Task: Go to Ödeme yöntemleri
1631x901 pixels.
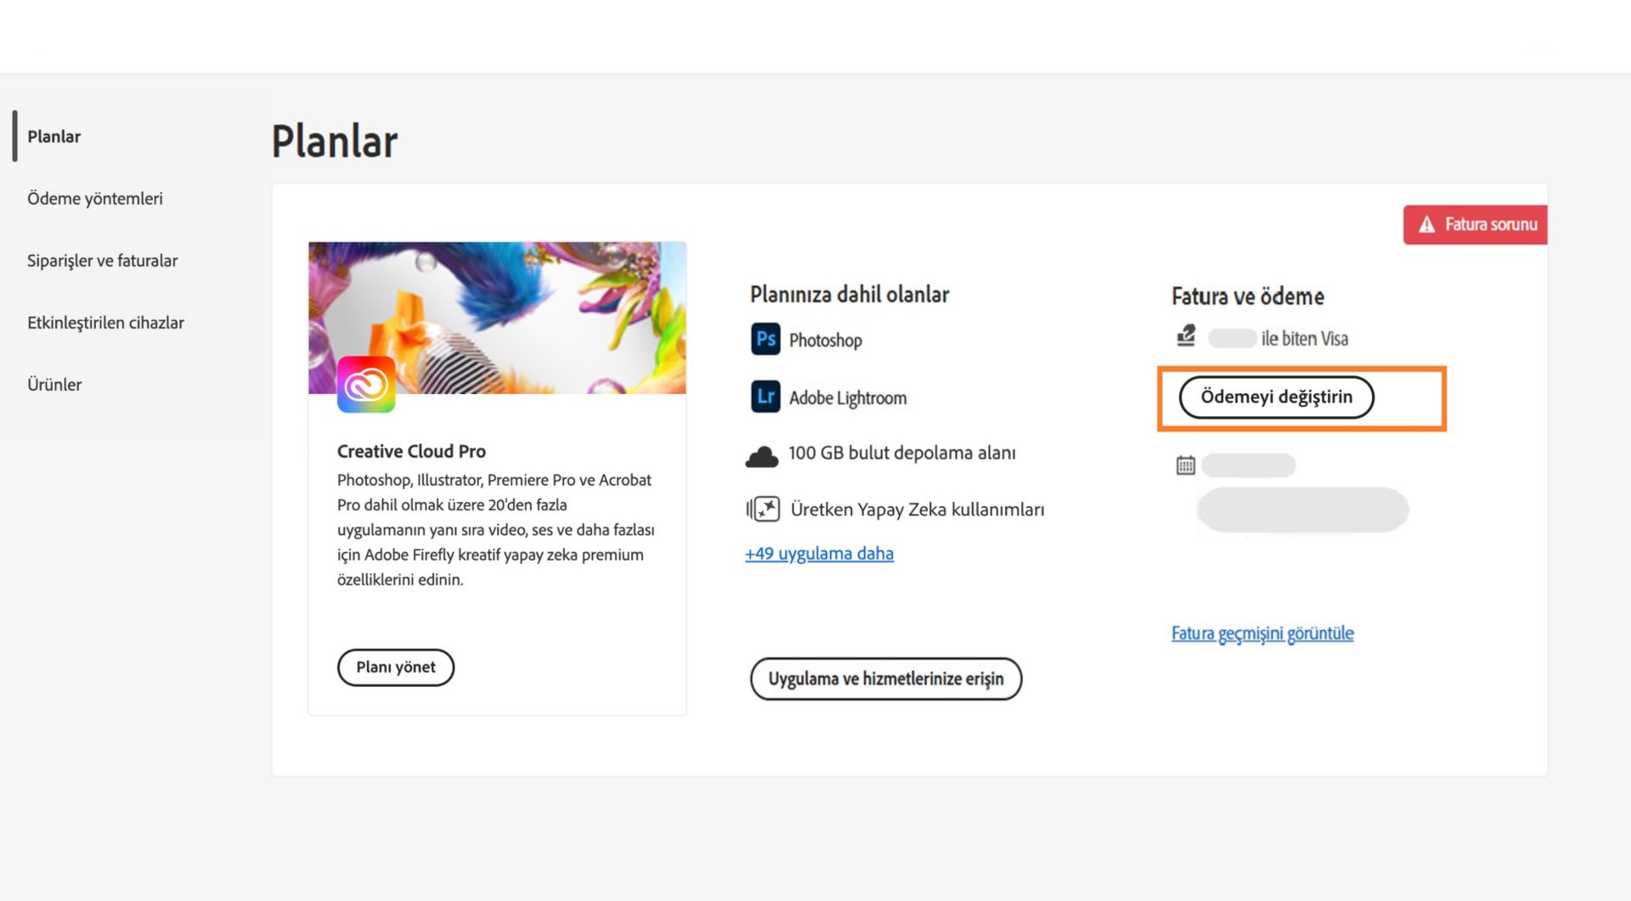Action: 95,198
